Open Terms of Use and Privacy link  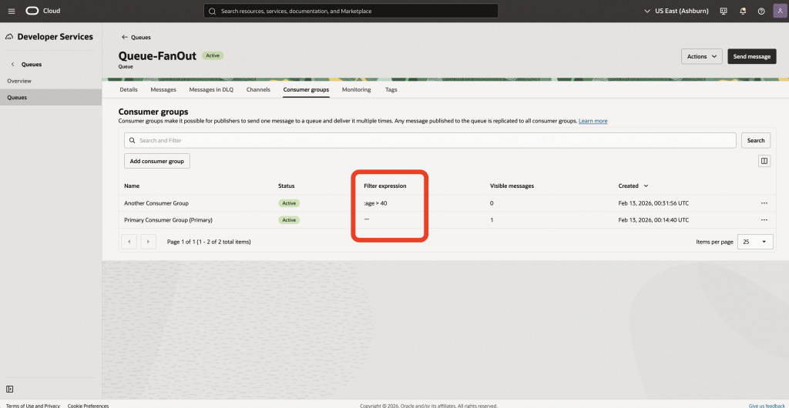click(32, 405)
